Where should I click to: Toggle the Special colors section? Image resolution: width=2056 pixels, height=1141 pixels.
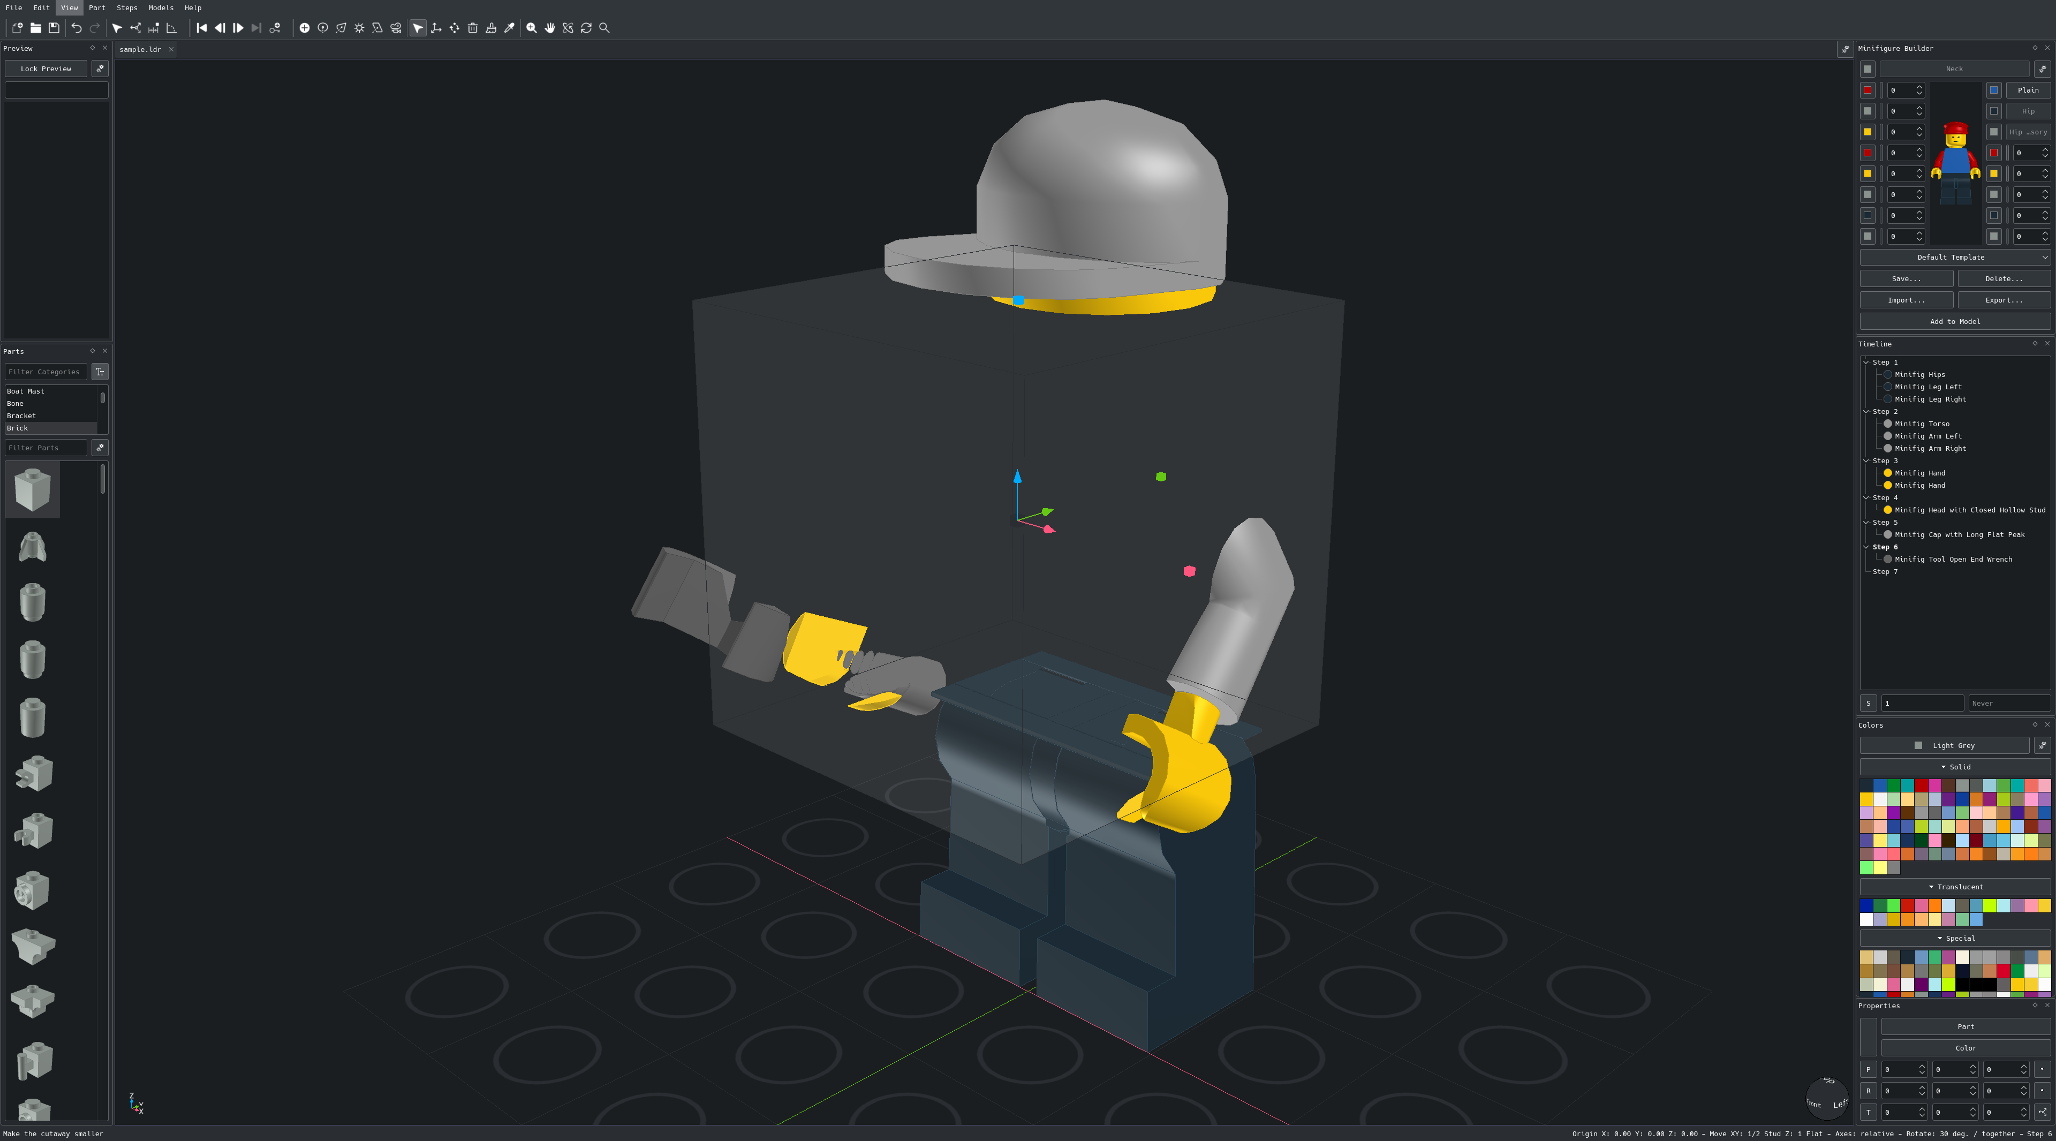point(1955,938)
